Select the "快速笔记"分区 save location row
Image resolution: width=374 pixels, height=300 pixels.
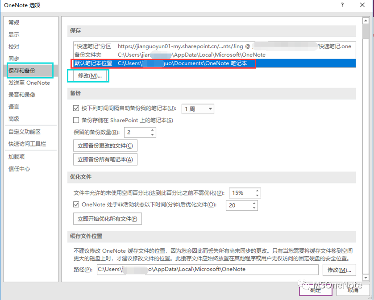point(214,46)
